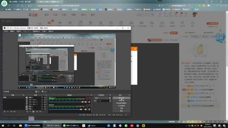Toggle visibility of the 图像 3 source
The image size is (228, 128).
pyautogui.click(x=42, y=109)
